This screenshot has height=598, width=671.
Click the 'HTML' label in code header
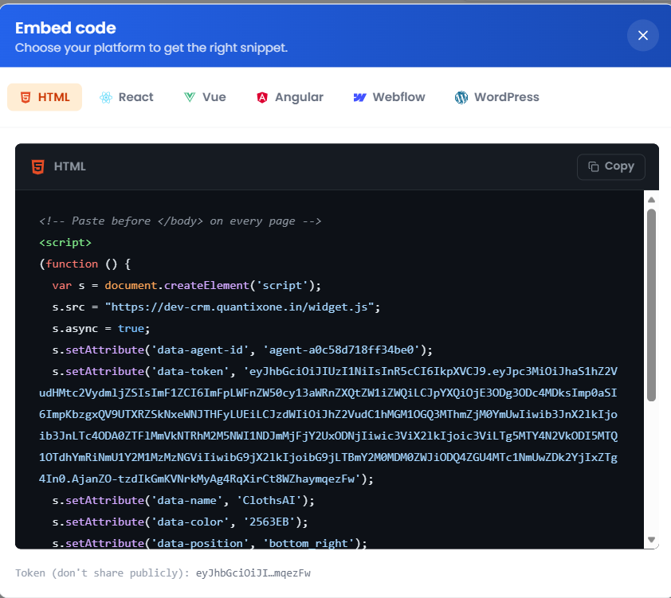pyautogui.click(x=70, y=166)
